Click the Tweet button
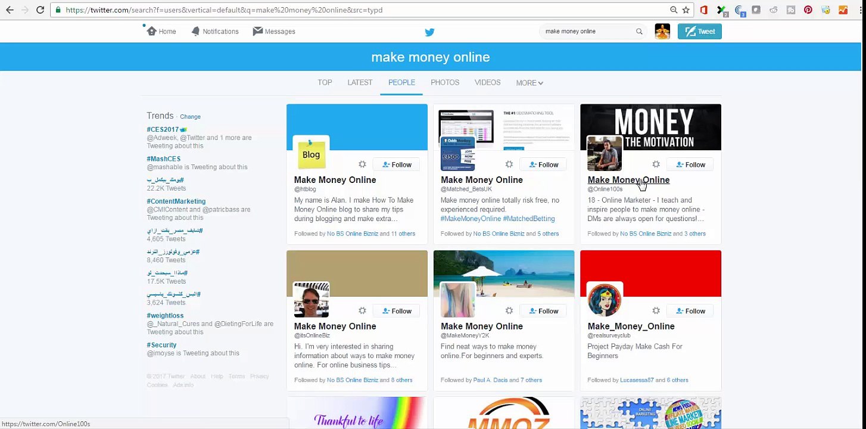 [699, 32]
